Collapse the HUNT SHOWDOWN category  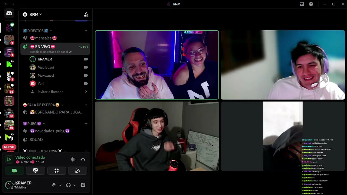point(45,151)
